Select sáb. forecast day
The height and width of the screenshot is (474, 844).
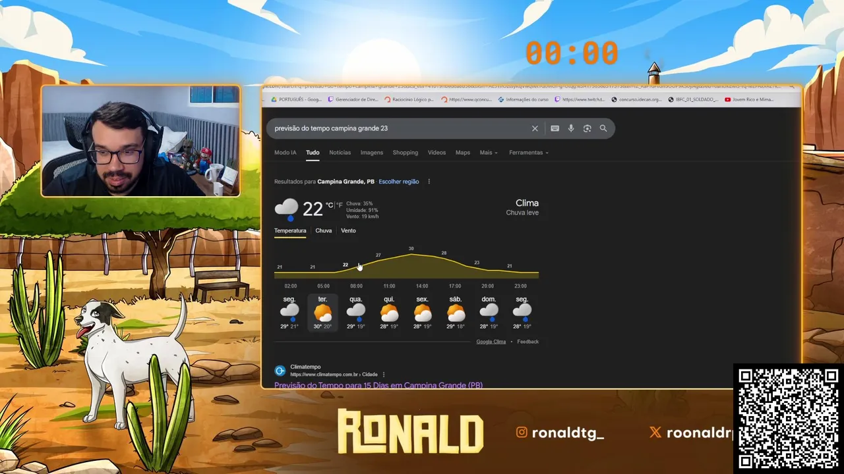[x=456, y=313]
